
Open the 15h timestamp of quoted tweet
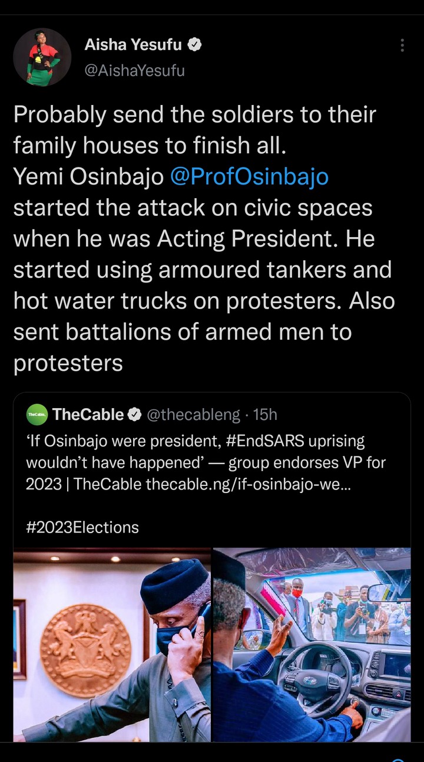pos(265,415)
